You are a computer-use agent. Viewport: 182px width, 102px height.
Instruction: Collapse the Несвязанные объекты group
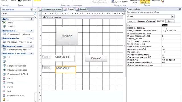click(x=31, y=54)
